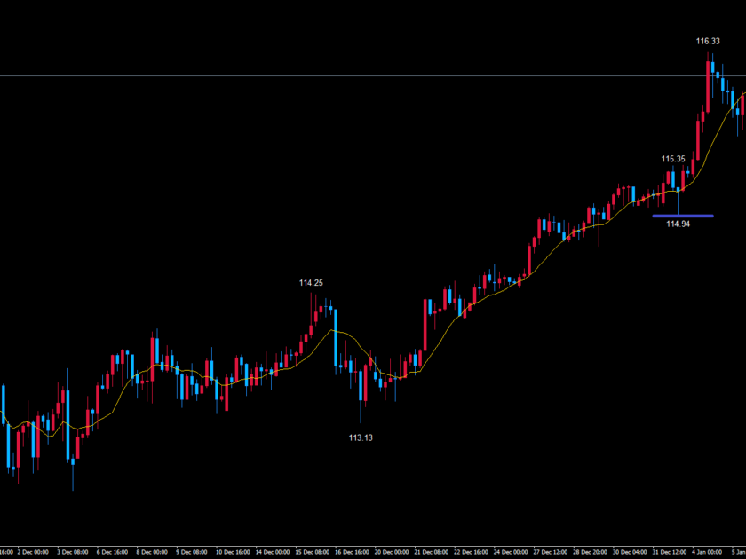Click the candle at the 113.13 low

[361, 386]
